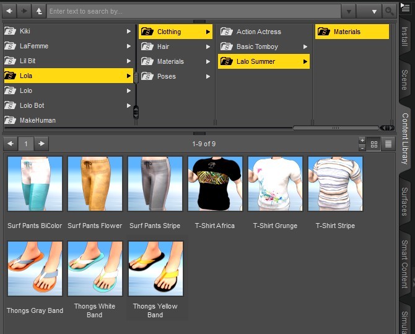This screenshot has width=415, height=334.
Task: Open the Basic Tomboy folder
Action: click(x=264, y=46)
